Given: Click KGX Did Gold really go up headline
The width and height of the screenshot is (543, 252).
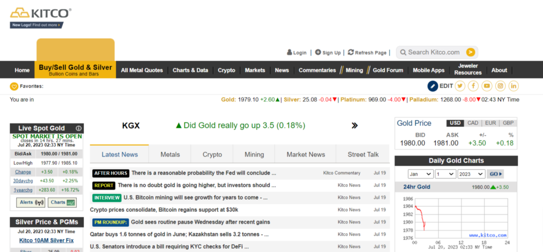Looking at the screenshot, I should [x=241, y=126].
